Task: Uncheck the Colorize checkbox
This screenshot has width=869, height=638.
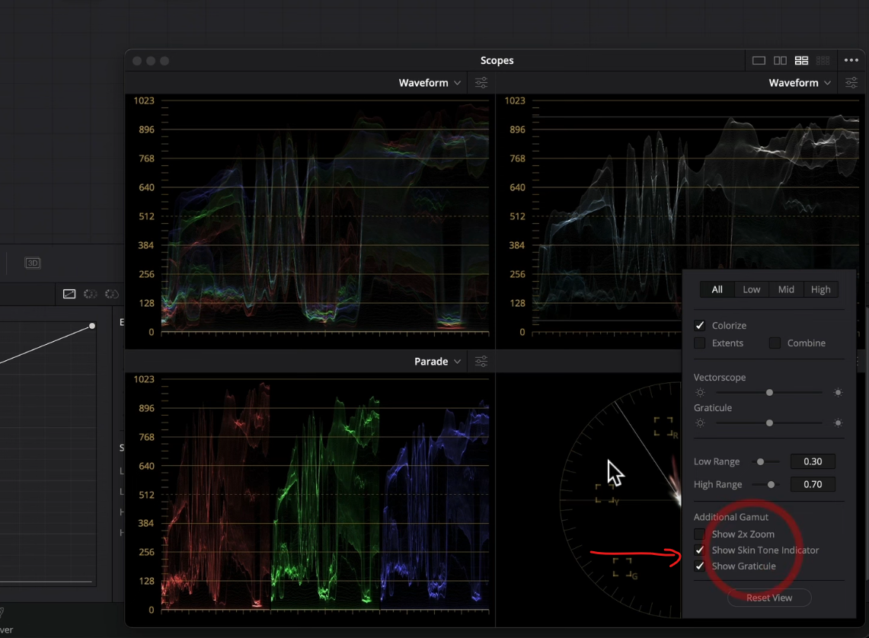Action: tap(699, 326)
